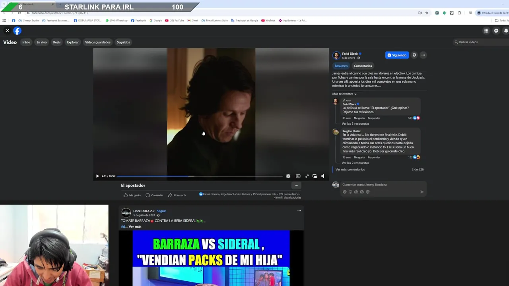Open video settings gear
This screenshot has width=509, height=286.
point(288,176)
